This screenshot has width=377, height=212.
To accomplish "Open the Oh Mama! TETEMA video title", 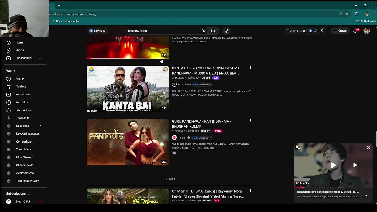I will tap(208, 194).
